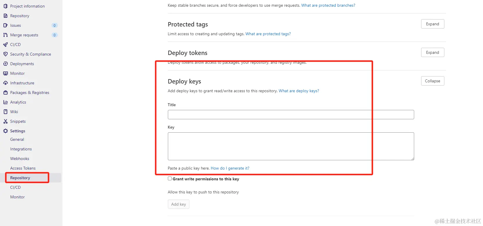Expand the Protected tags section
The height and width of the screenshot is (226, 483).
(x=432, y=24)
